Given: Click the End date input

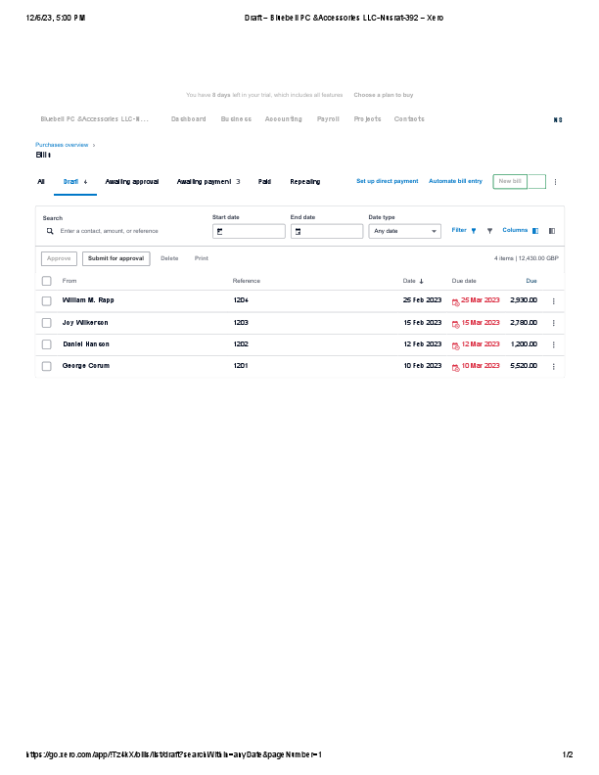Looking at the screenshot, I should 327,231.
